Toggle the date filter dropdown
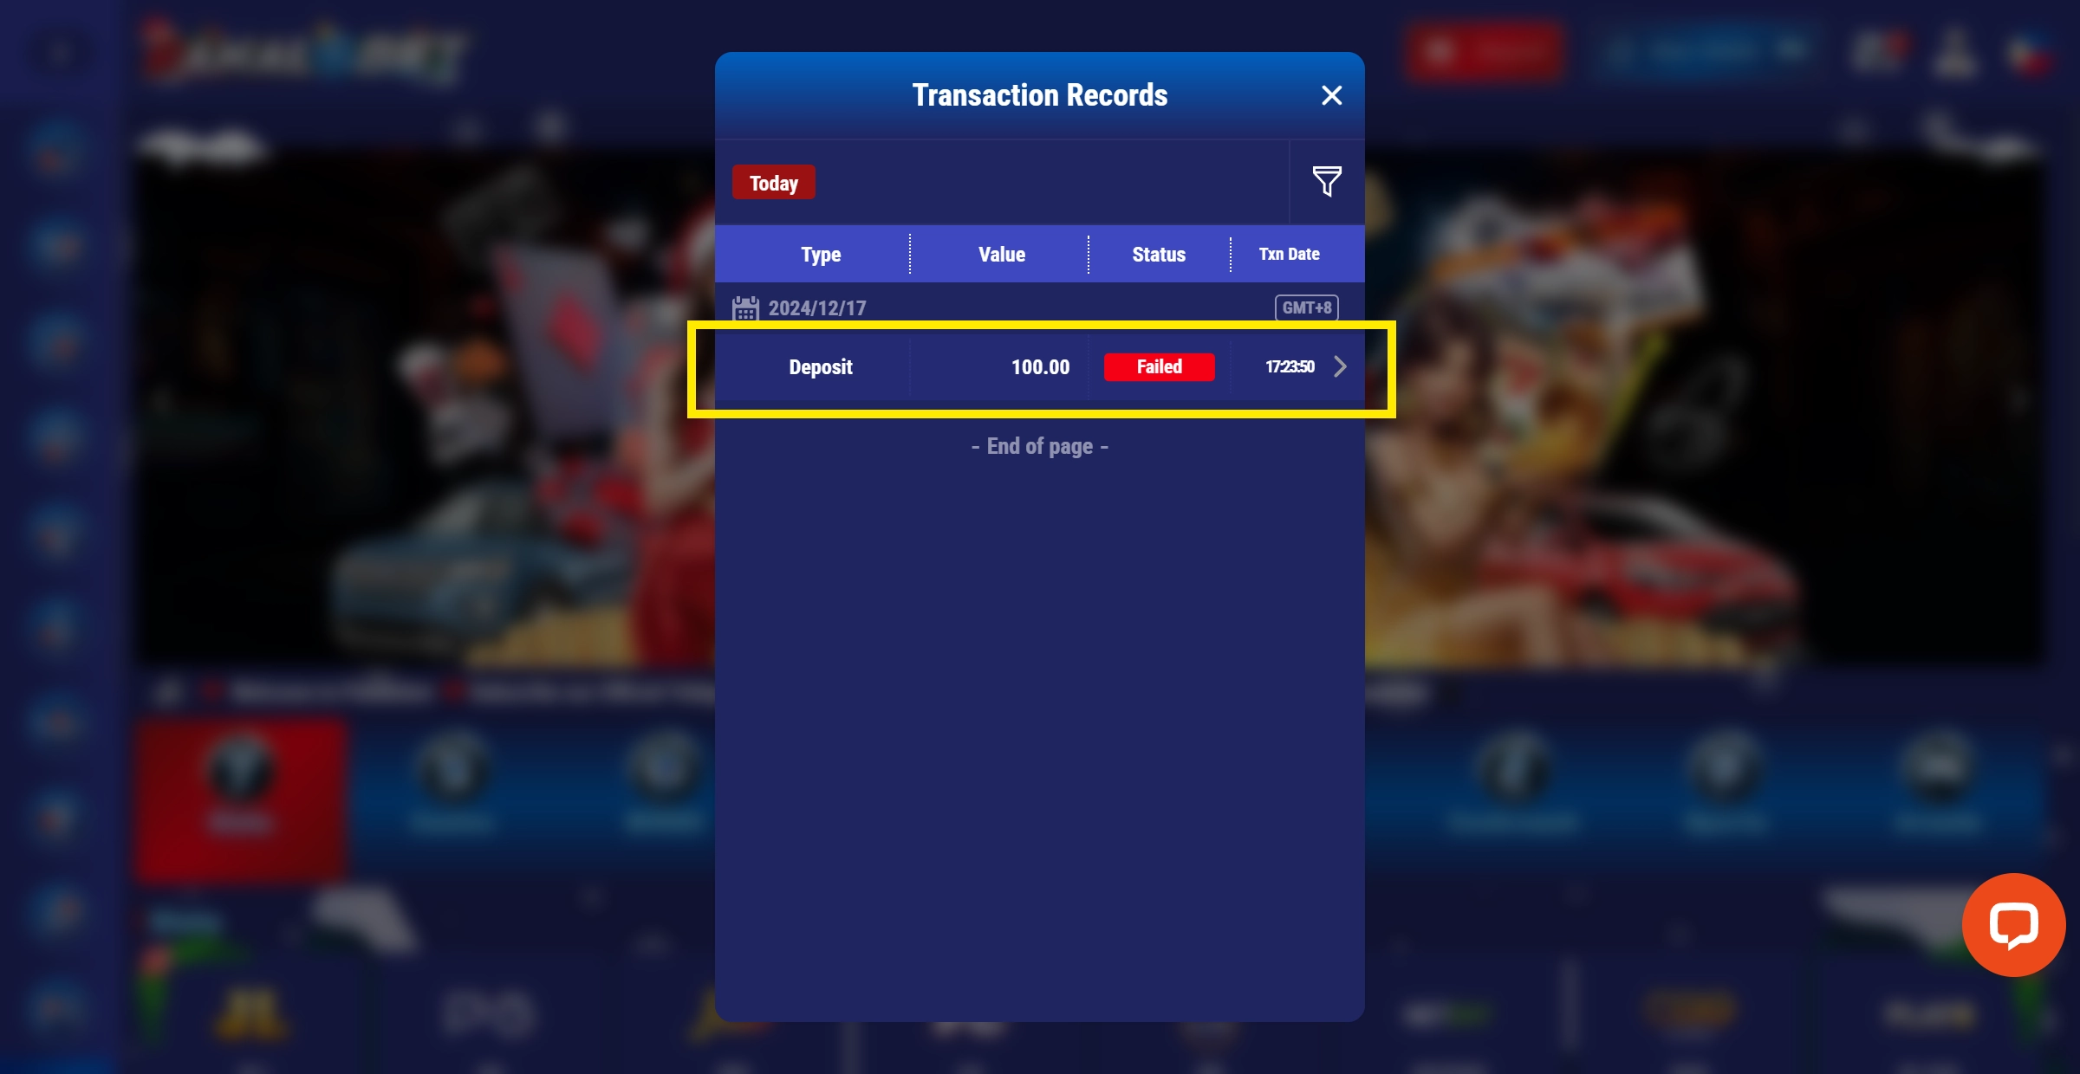2080x1074 pixels. (x=773, y=182)
